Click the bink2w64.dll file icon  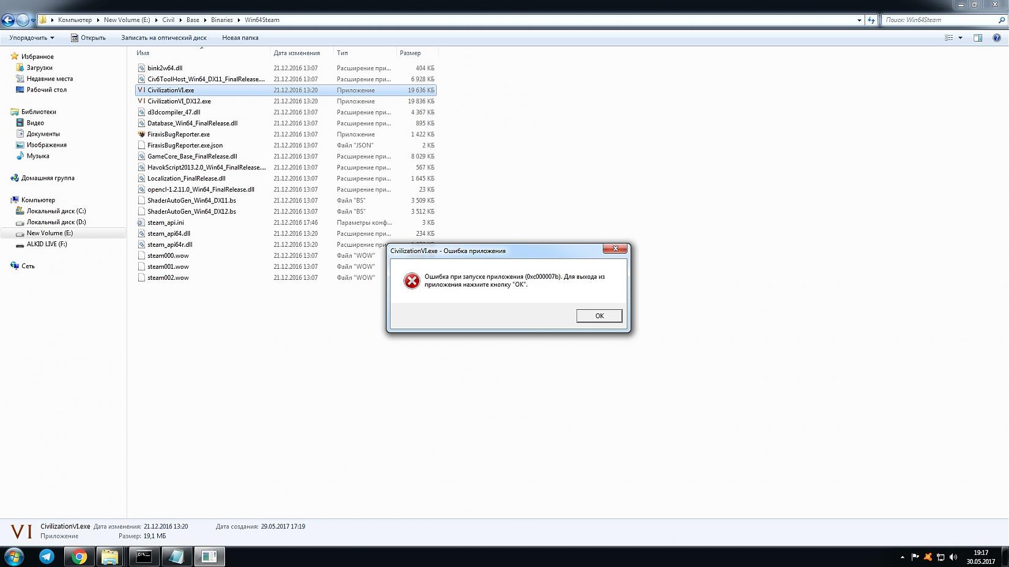141,68
